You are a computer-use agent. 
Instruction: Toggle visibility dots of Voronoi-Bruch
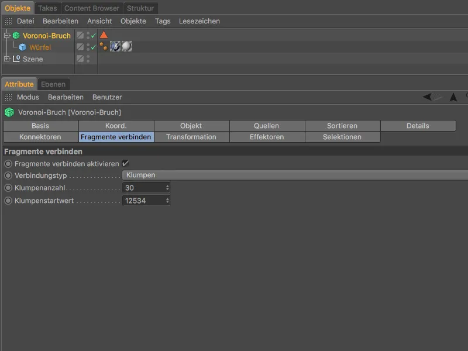pos(88,36)
